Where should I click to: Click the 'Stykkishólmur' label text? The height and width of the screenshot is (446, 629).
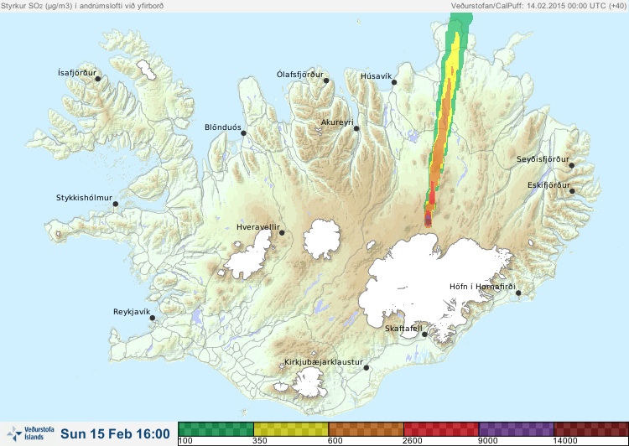(x=84, y=198)
